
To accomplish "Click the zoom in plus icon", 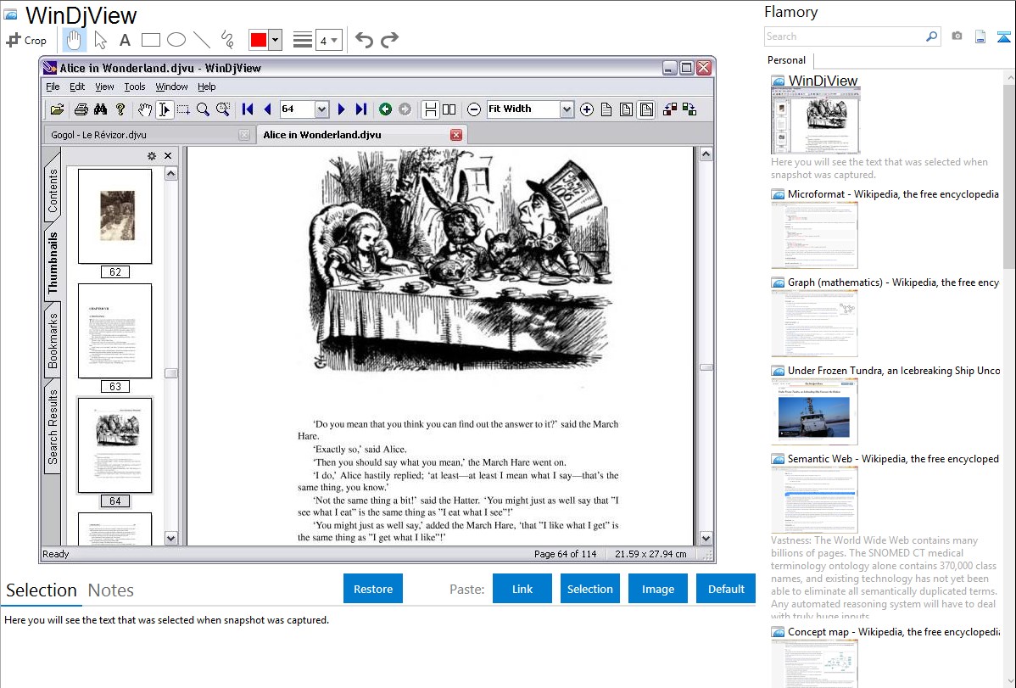I will coord(586,109).
